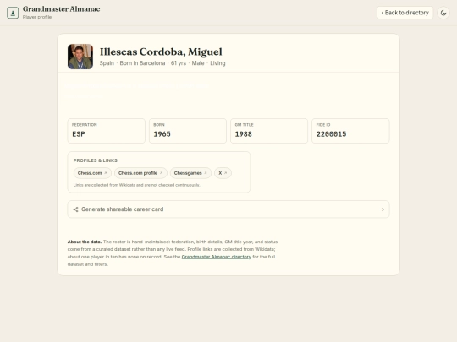Click the external arrow icon beside Chessgames

tap(206, 173)
